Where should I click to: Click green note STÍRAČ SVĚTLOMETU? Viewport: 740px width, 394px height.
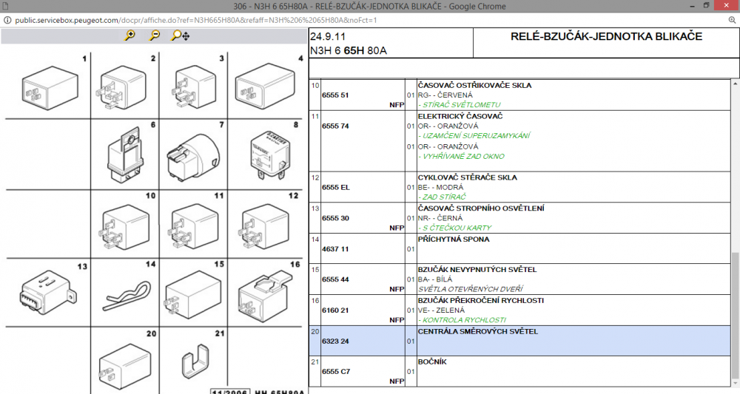[x=460, y=105]
